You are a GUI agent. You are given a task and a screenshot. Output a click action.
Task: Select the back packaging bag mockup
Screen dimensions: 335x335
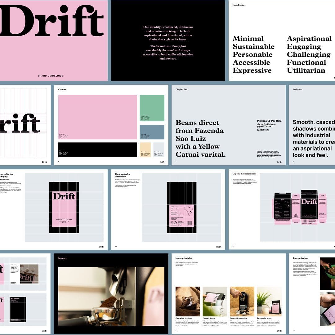(181, 208)
